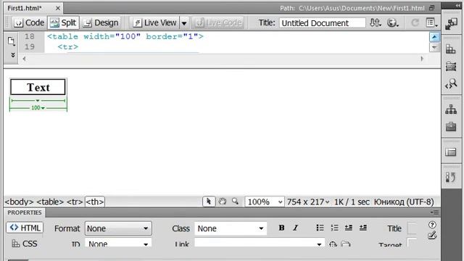Open the column width menu arrow
The width and height of the screenshot is (464, 261).
(38, 101)
